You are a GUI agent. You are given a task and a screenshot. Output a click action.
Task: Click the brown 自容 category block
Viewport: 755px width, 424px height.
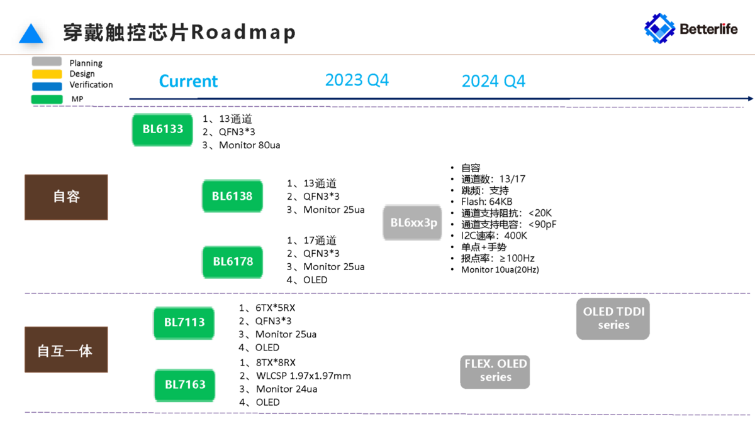66,197
